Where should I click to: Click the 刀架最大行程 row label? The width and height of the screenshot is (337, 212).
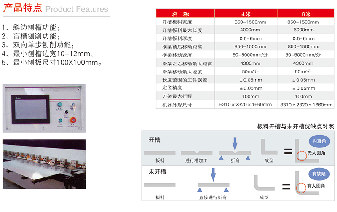(177, 96)
